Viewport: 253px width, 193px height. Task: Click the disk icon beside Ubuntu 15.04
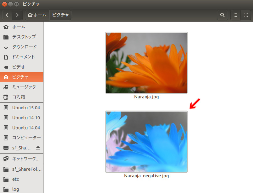6,108
